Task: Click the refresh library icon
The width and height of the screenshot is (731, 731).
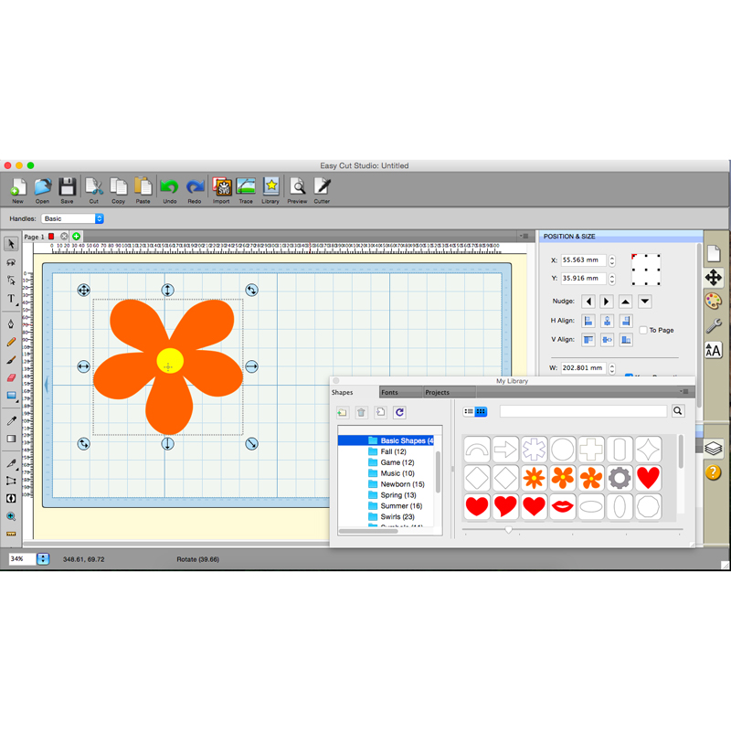Action: tap(399, 413)
